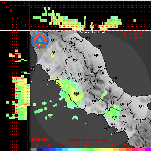Select the FR city label
151x151 pixels.
point(94,101)
